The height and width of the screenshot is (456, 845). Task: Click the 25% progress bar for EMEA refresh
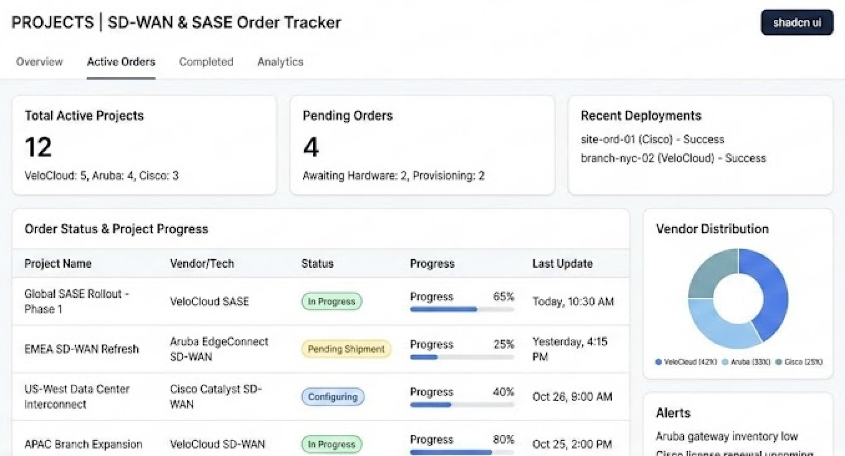tap(462, 357)
